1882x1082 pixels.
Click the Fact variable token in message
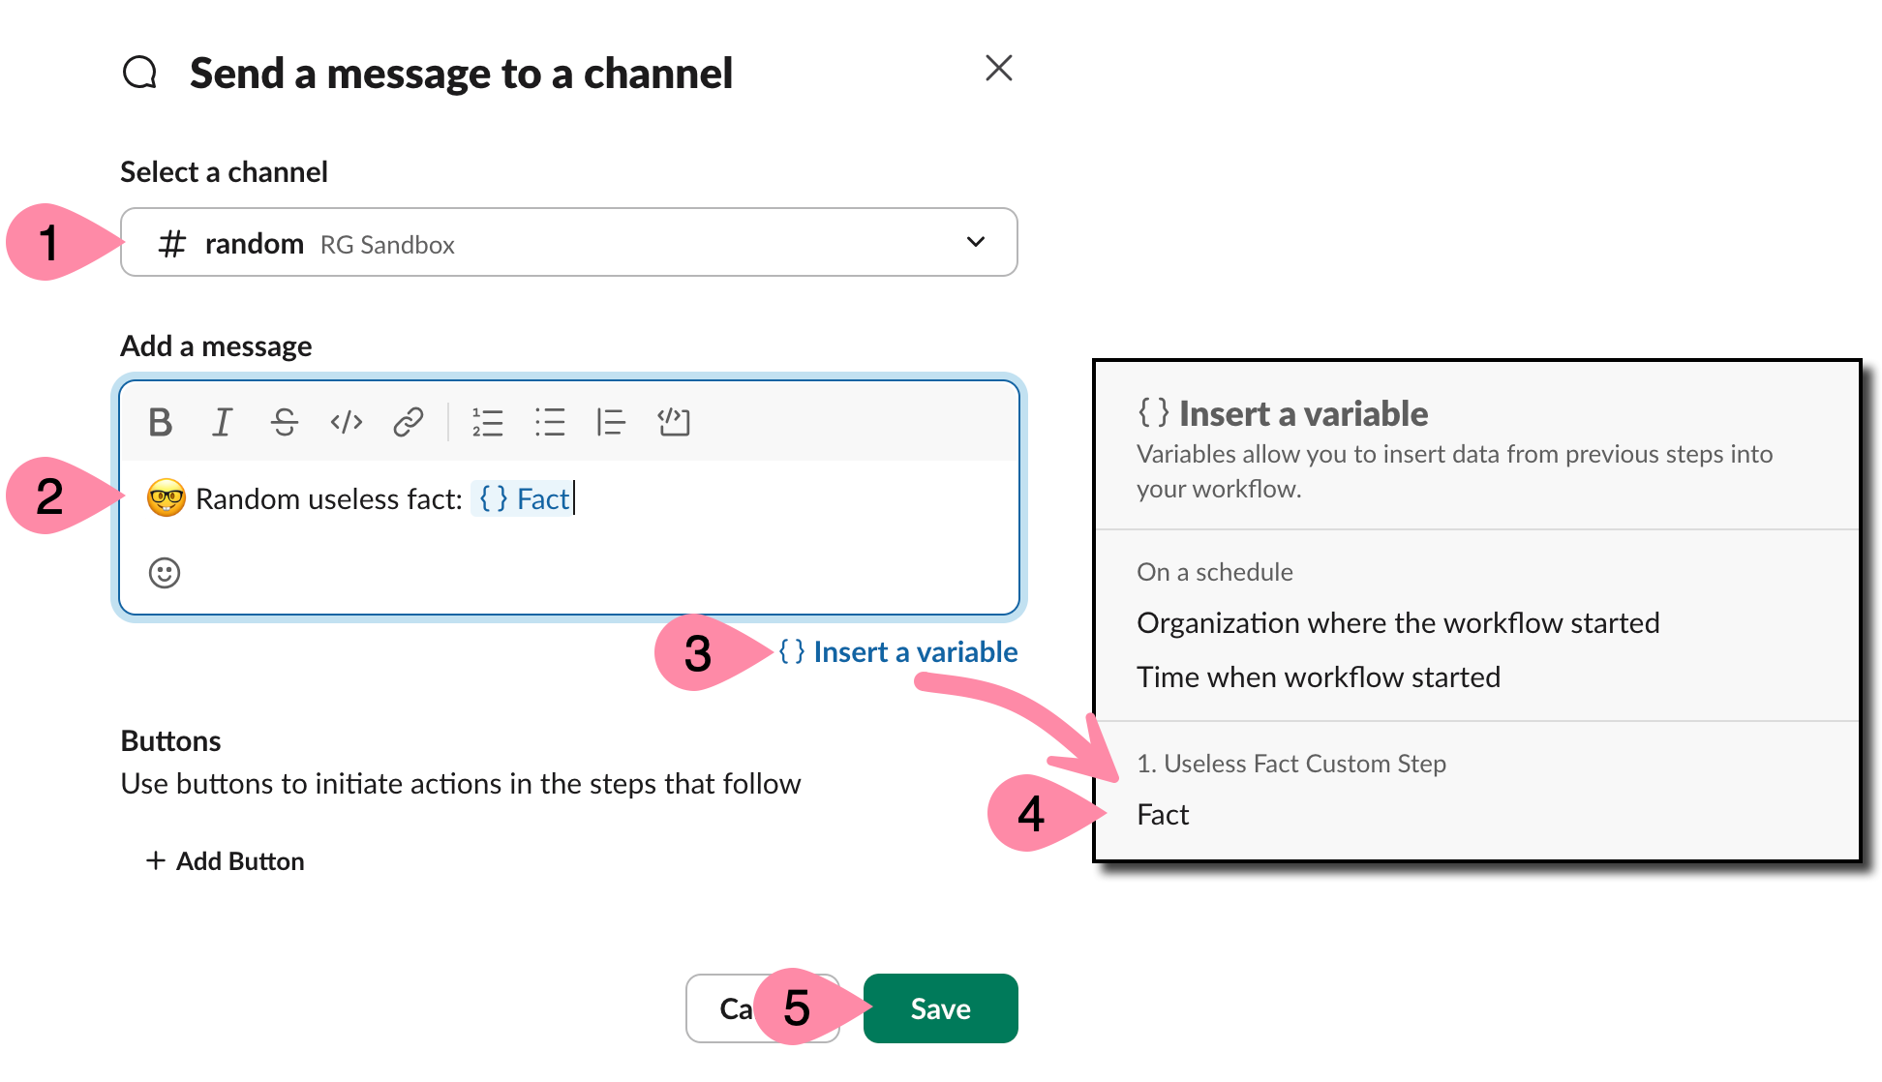click(524, 499)
